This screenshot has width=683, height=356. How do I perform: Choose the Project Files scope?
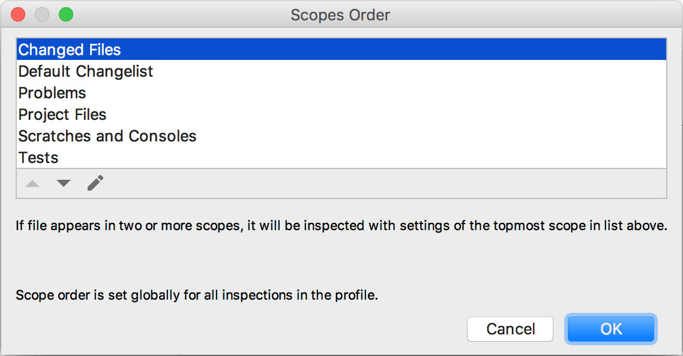(x=342, y=114)
